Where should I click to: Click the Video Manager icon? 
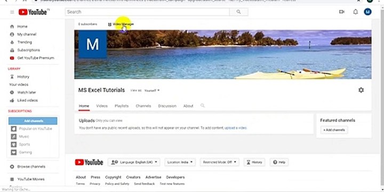point(110,24)
